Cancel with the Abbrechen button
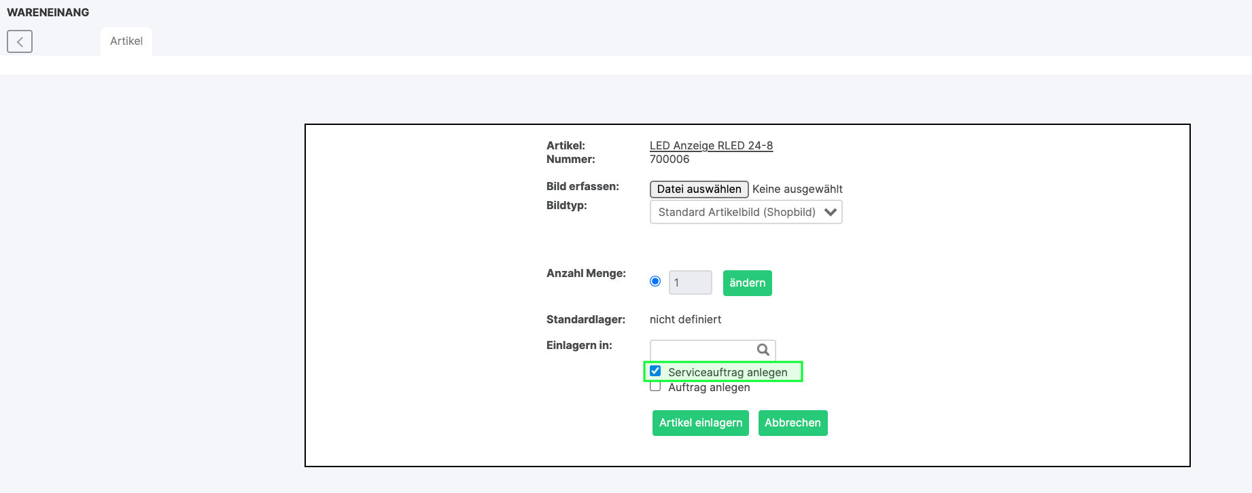The image size is (1252, 493). pos(793,422)
